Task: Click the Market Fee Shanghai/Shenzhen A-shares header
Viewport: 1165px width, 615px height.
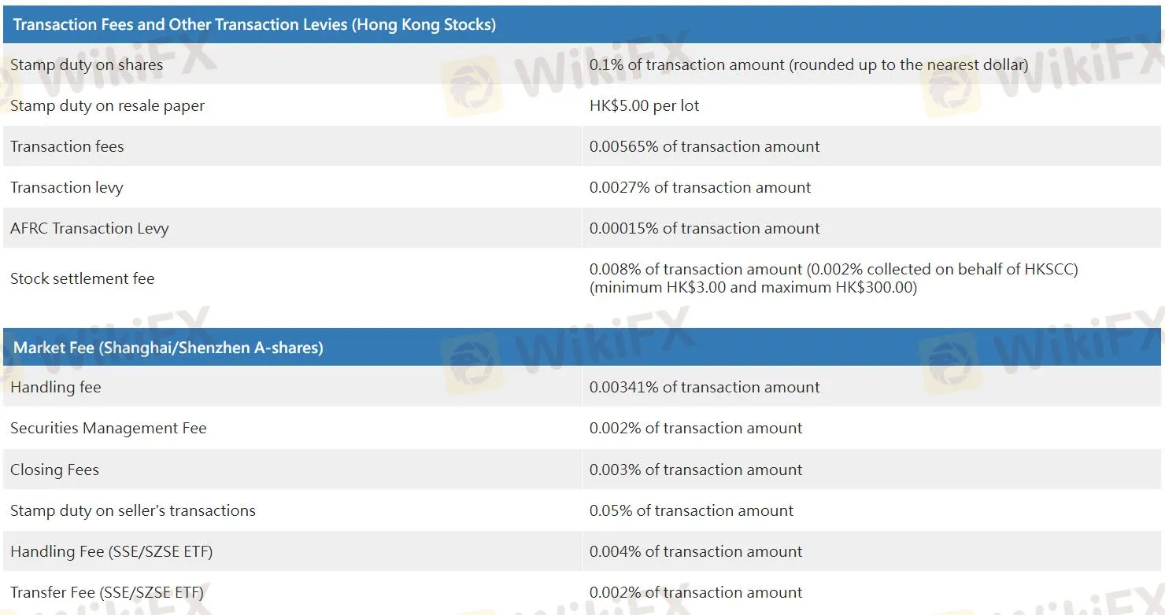Action: point(168,348)
